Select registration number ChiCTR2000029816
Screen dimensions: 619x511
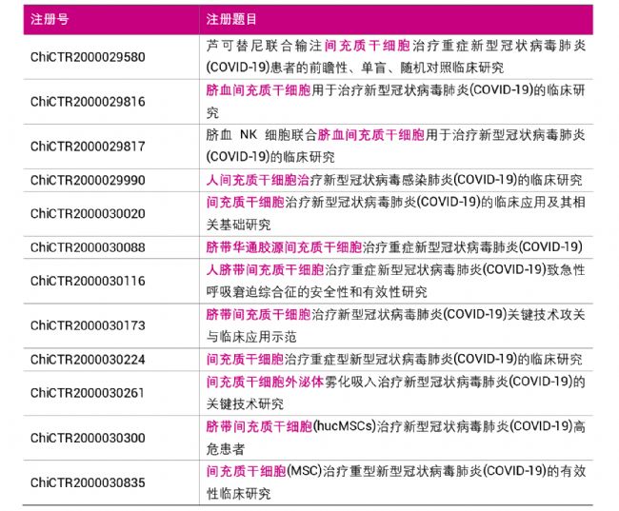point(88,102)
